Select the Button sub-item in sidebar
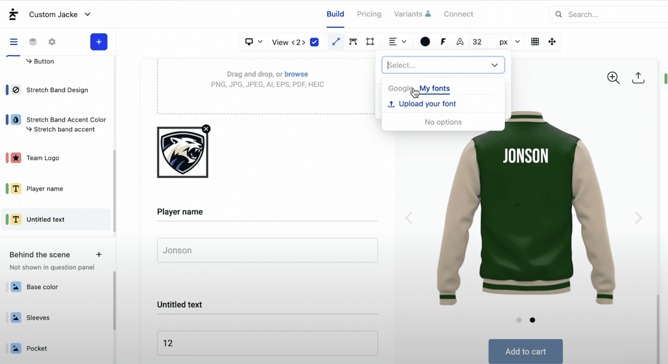The height and width of the screenshot is (364, 668). tap(40, 61)
